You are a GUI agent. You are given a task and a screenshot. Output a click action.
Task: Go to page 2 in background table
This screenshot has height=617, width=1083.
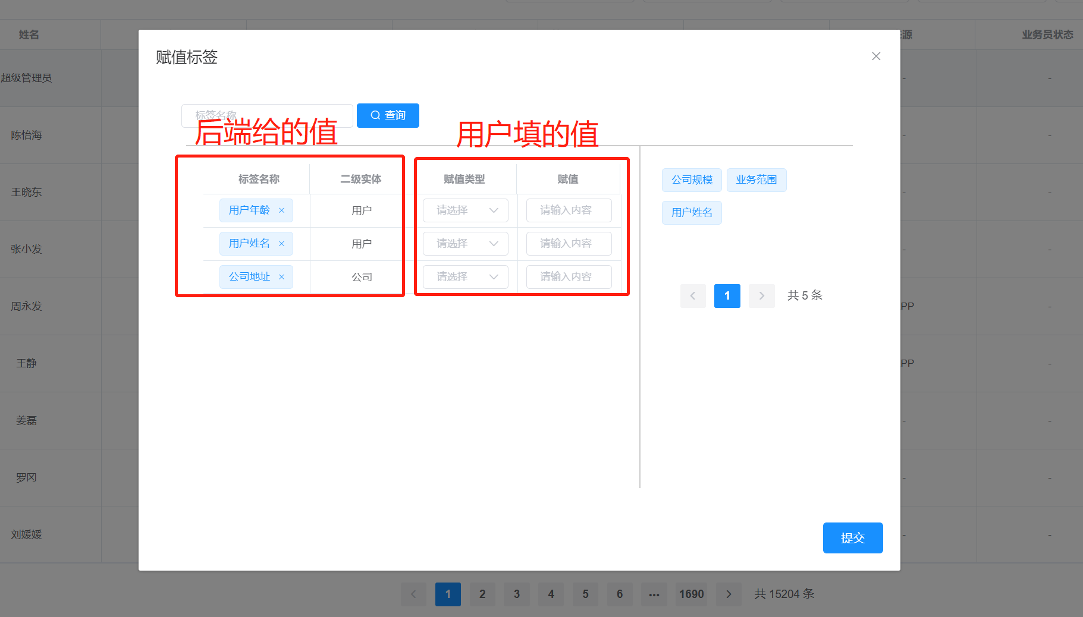pos(482,594)
